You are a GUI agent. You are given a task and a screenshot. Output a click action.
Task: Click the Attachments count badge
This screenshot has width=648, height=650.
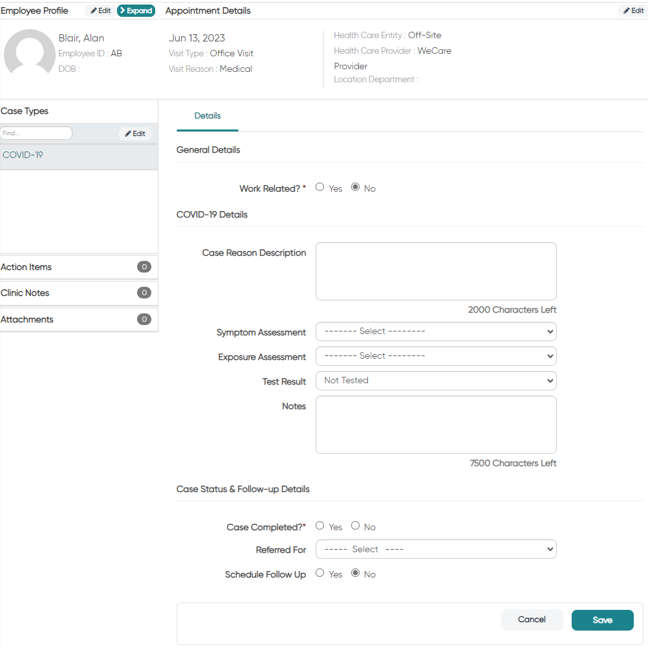pyautogui.click(x=144, y=319)
